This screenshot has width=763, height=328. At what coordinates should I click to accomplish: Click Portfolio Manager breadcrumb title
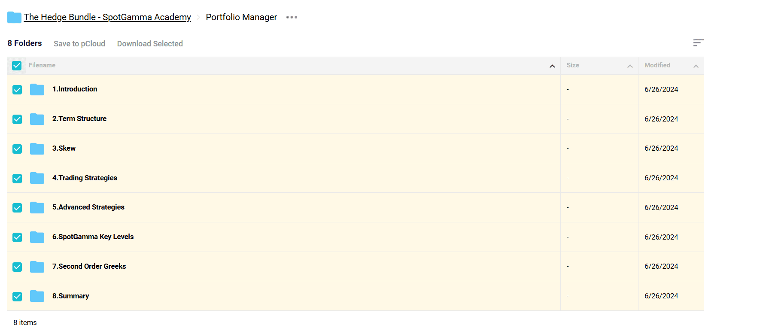pyautogui.click(x=241, y=17)
